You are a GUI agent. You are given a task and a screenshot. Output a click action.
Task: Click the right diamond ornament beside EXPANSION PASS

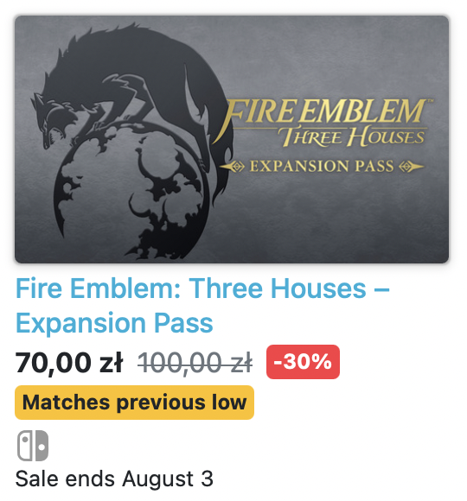pos(412,167)
